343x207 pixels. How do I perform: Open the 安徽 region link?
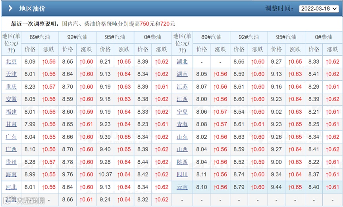pos(11,99)
